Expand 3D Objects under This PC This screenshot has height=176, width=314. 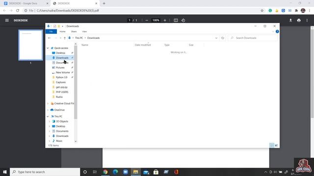[x=50, y=121]
